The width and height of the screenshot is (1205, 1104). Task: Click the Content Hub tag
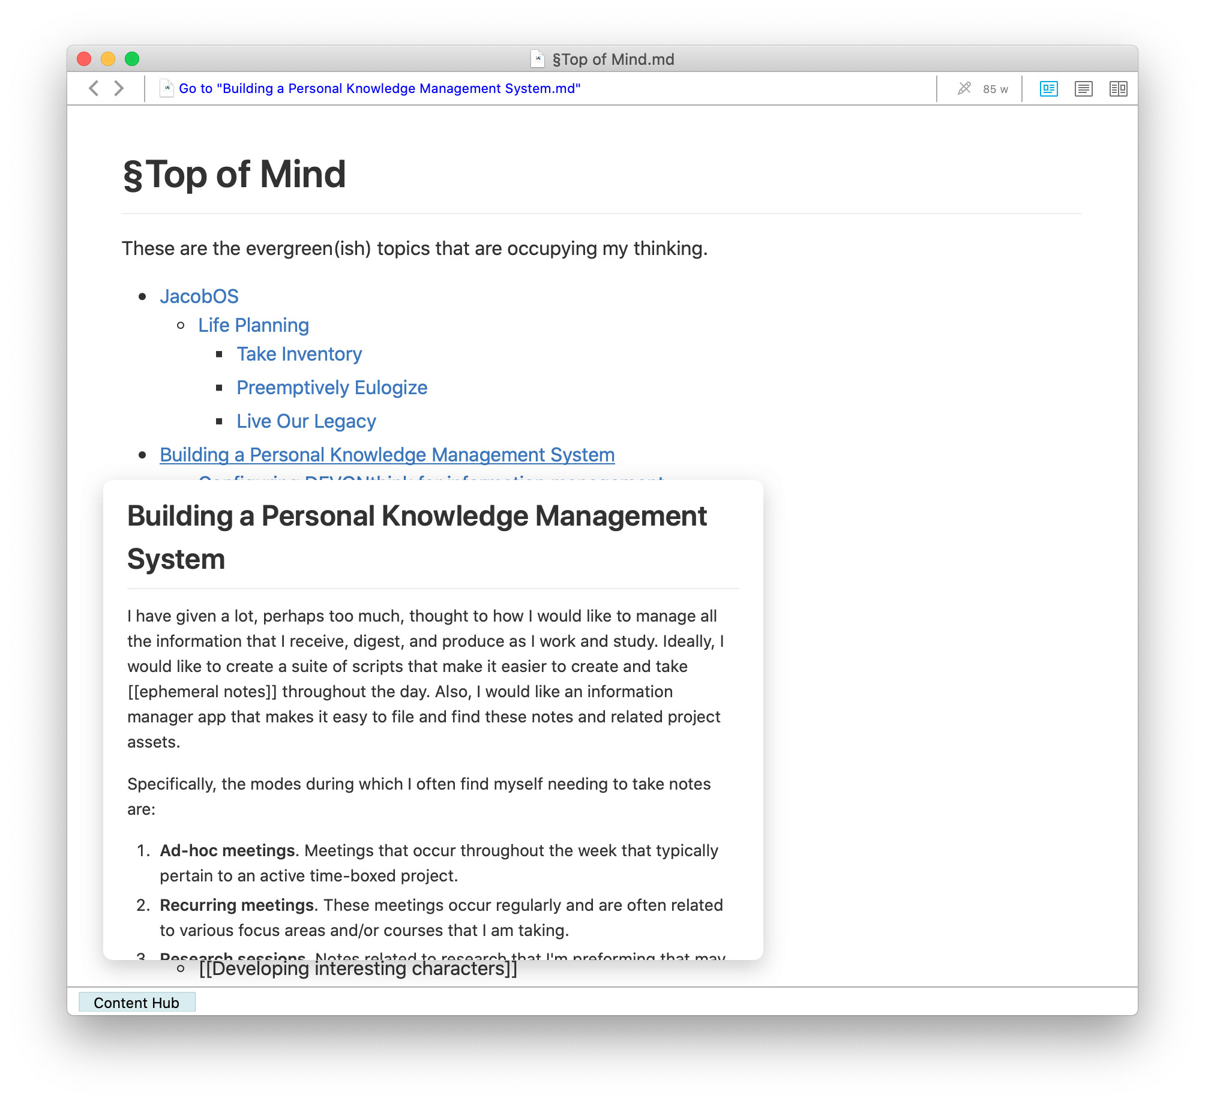(x=137, y=1003)
